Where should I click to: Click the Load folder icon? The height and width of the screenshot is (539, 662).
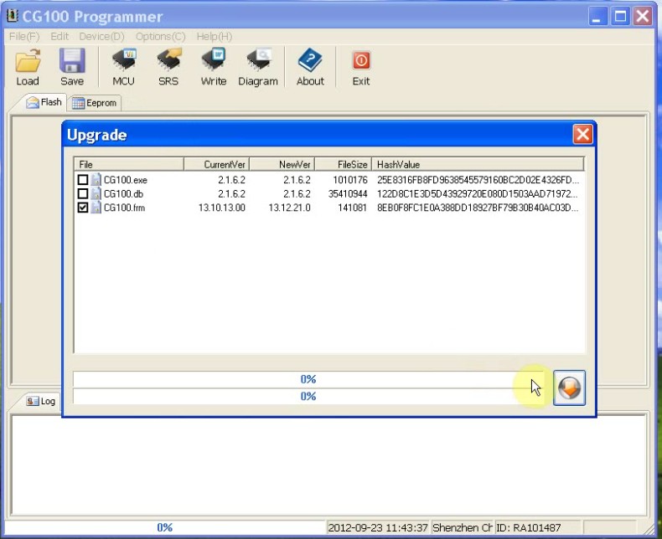28,61
